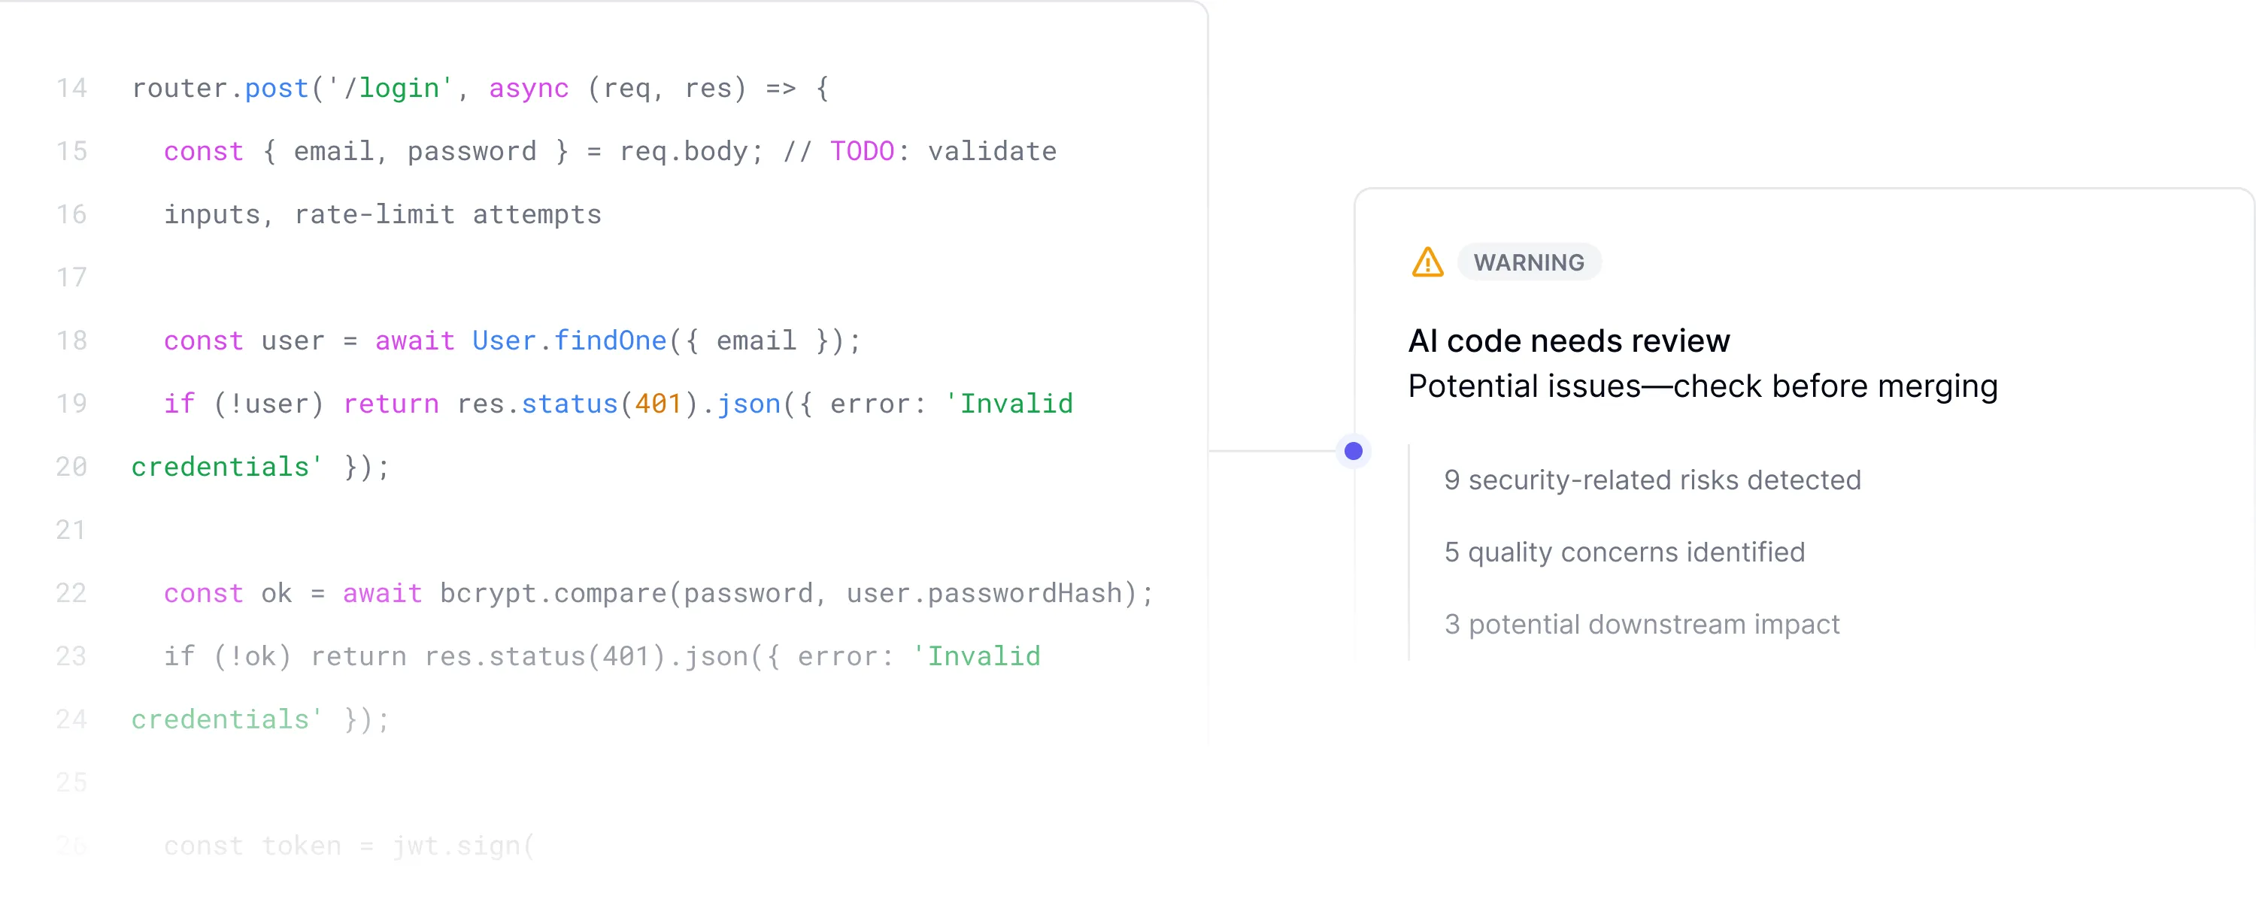Click 'rate-limit attempts' comment text
The image size is (2256, 902).
point(447,214)
